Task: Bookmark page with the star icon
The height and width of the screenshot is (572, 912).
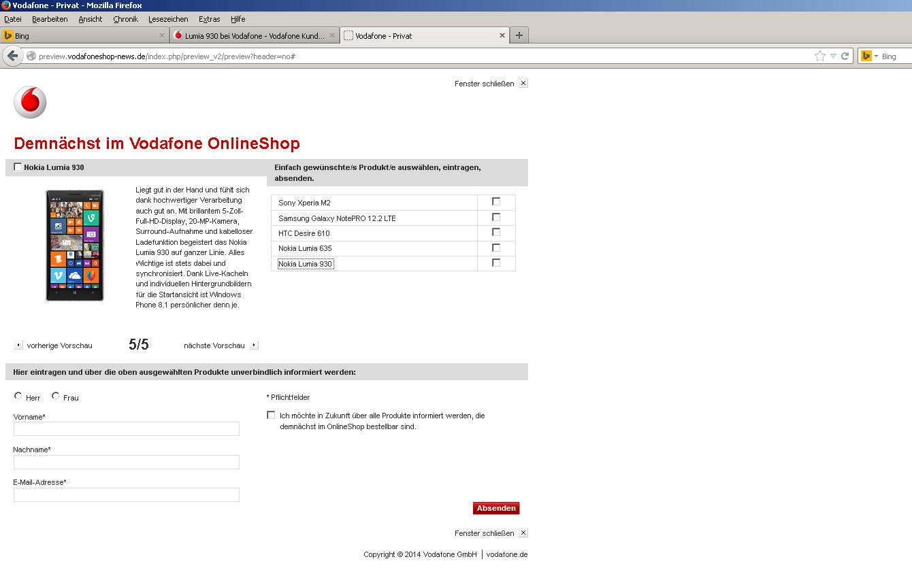Action: coord(819,56)
